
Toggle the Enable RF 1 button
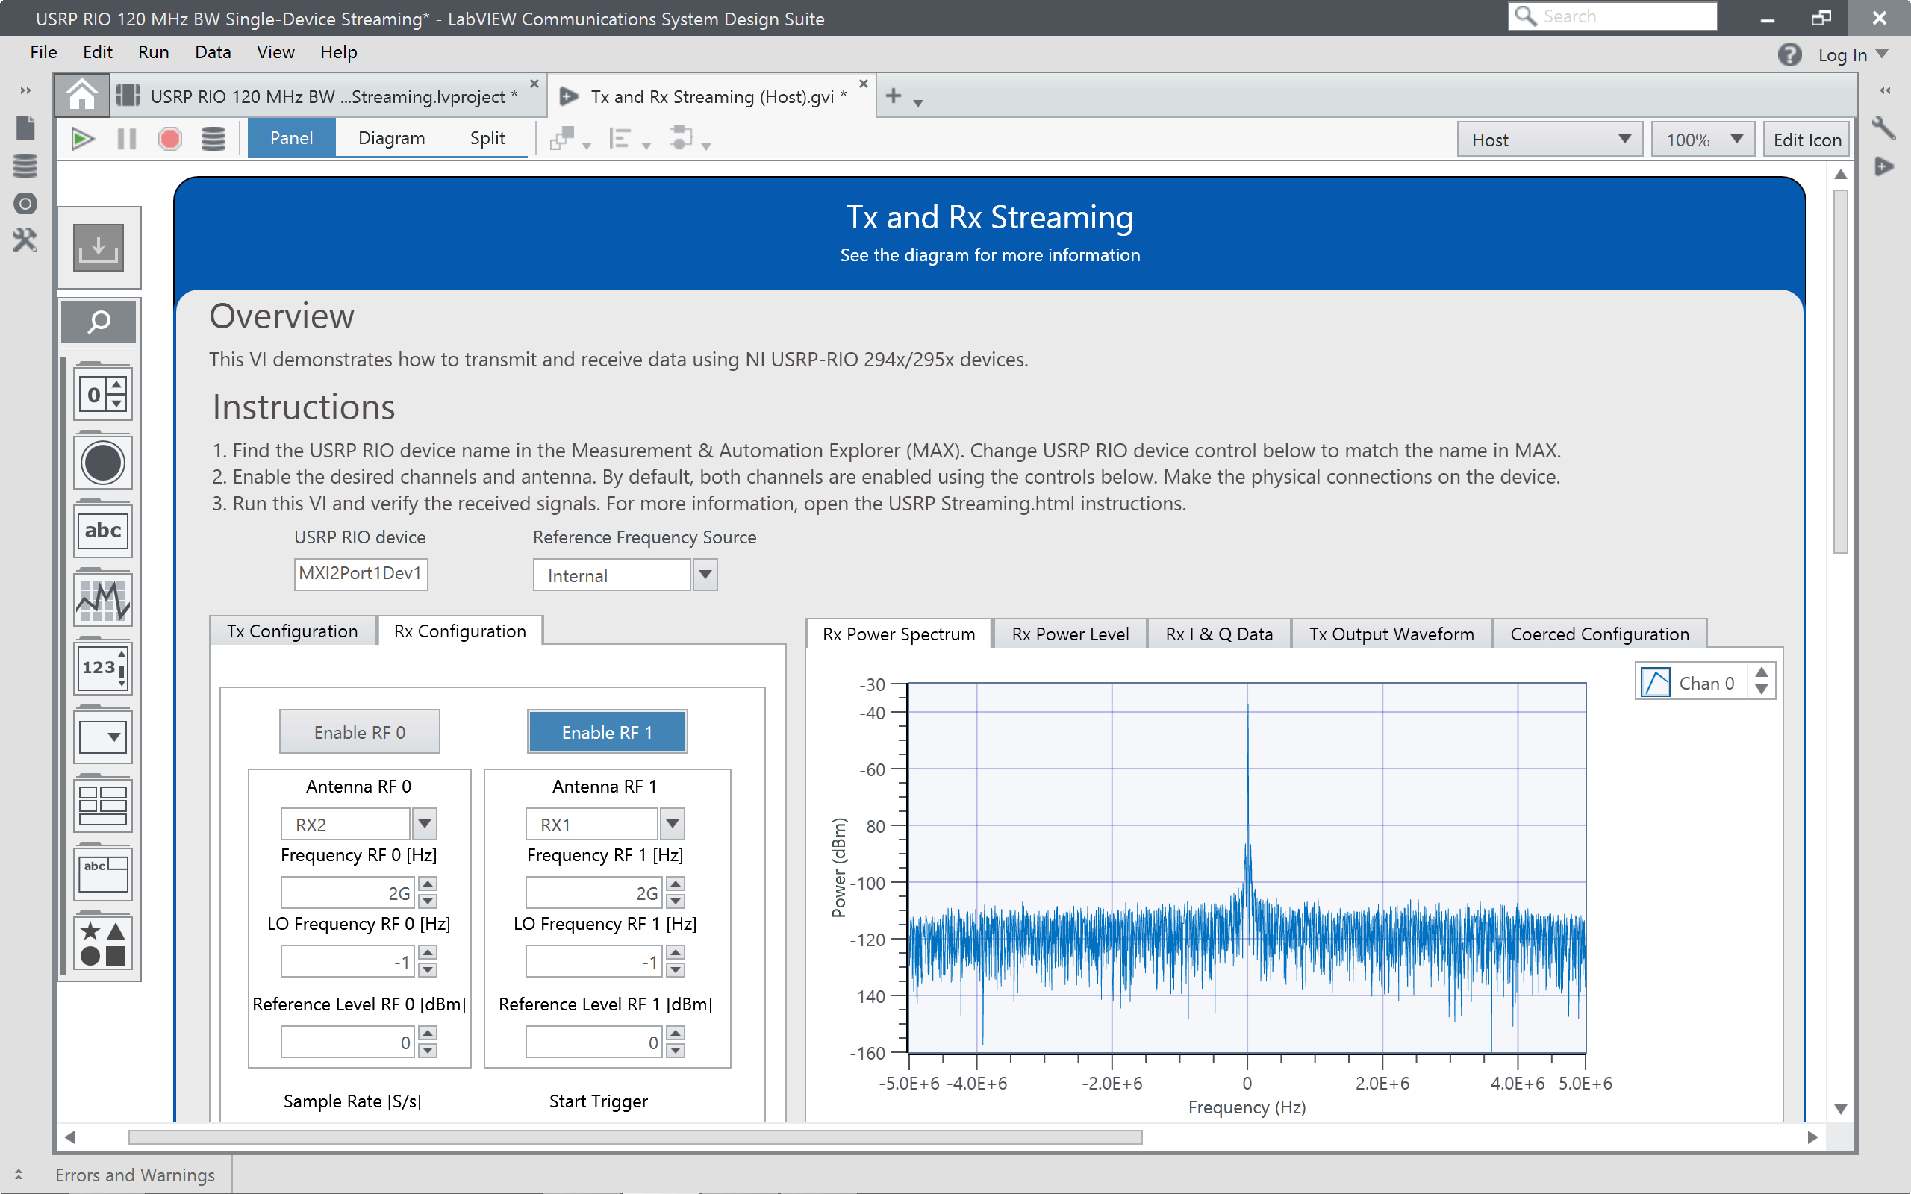(x=606, y=732)
